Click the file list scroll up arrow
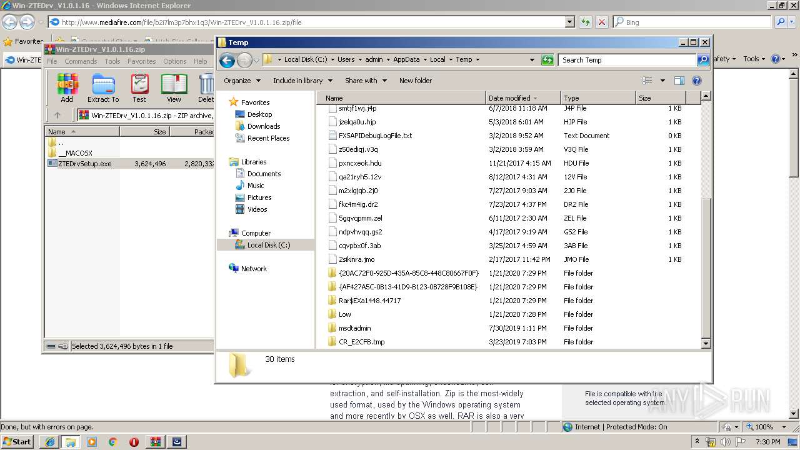800x450 pixels. pos(706,96)
